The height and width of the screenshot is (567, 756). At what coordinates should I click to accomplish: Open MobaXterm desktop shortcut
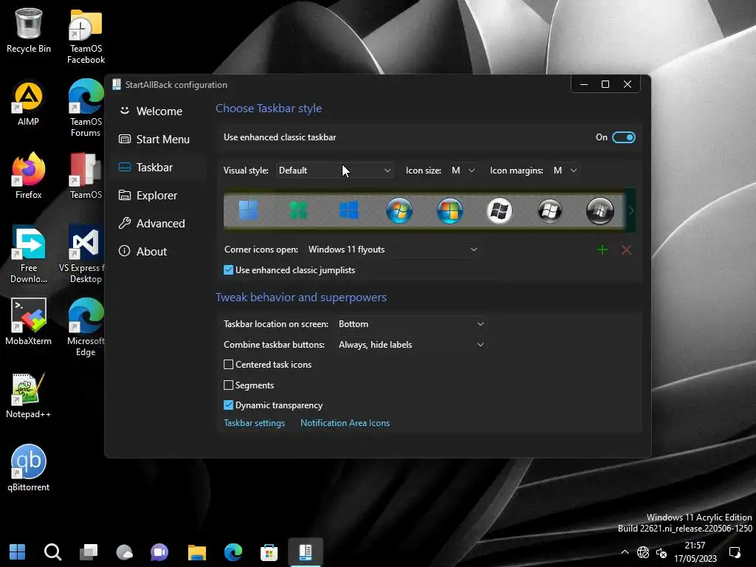[29, 322]
